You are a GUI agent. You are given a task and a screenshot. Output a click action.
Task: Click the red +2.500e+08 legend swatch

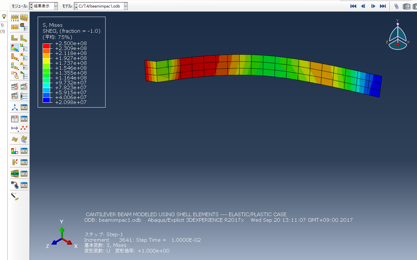coord(46,46)
